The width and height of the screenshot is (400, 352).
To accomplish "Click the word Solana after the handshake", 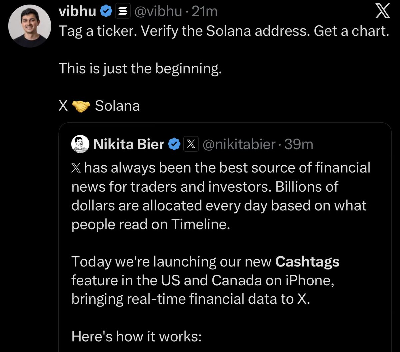I will [117, 106].
